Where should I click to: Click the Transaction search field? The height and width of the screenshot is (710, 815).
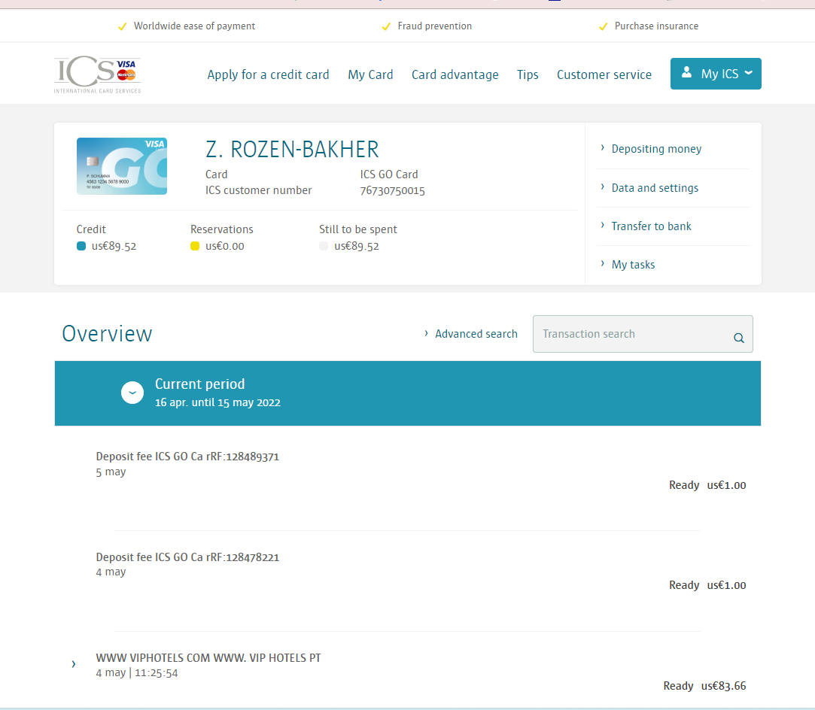pyautogui.click(x=643, y=334)
